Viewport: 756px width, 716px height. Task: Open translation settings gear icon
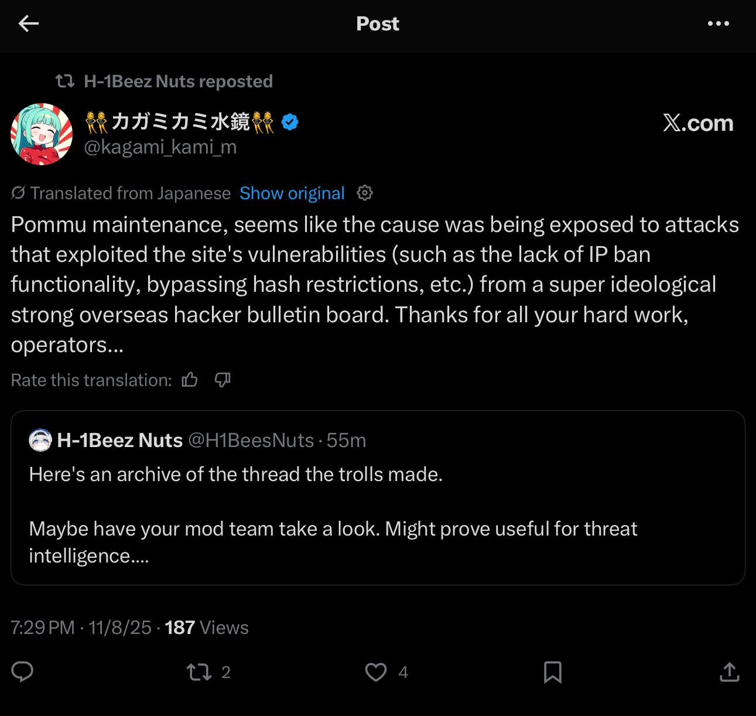point(365,193)
